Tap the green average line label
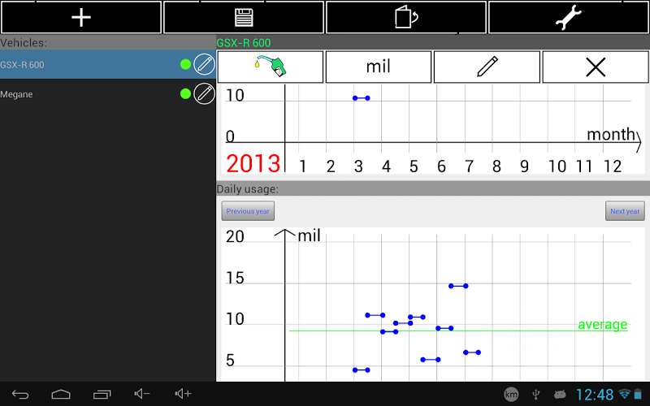This screenshot has height=406, width=650. tap(602, 324)
